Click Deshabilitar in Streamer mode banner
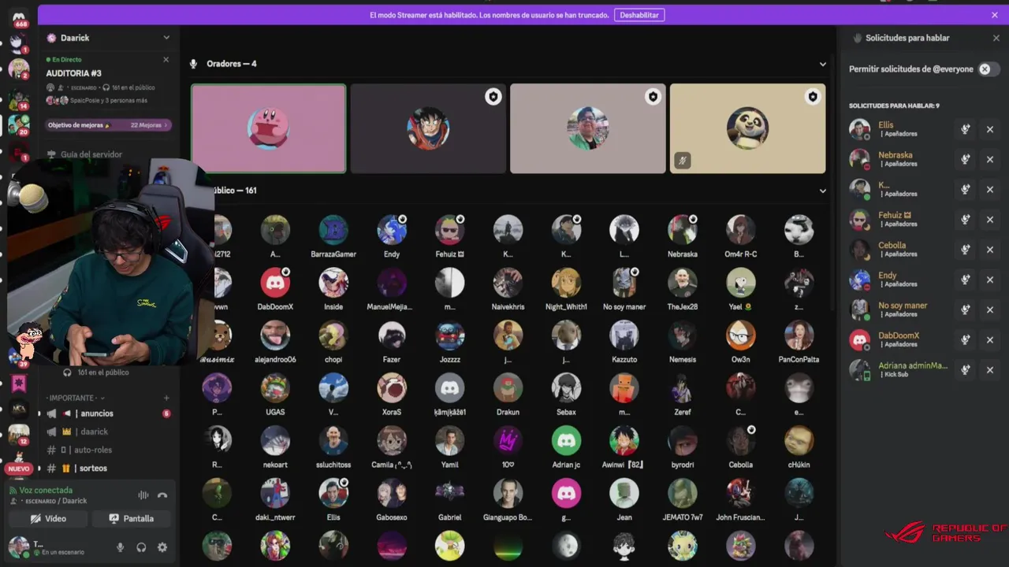1009x567 pixels. [x=639, y=15]
